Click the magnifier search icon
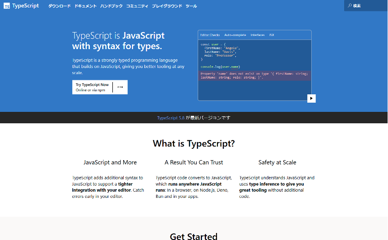 click(x=350, y=5)
